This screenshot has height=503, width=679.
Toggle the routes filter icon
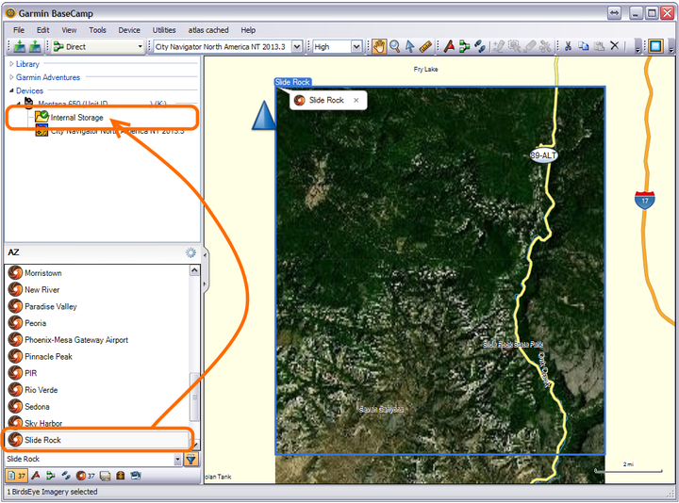point(51,476)
